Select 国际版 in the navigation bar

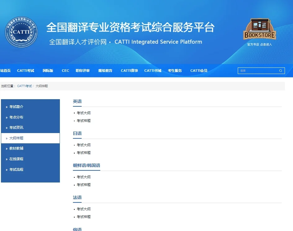(48, 71)
